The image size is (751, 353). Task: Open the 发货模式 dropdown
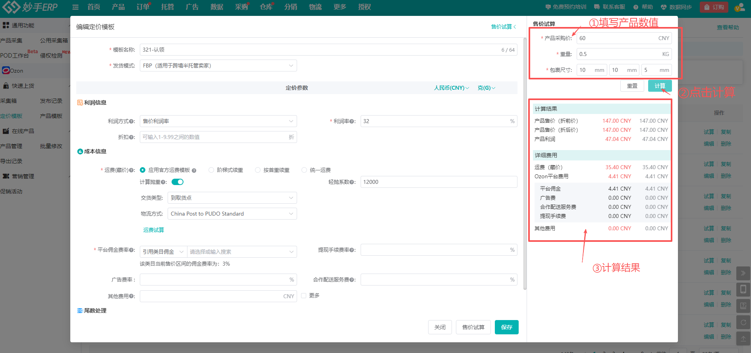[x=218, y=66]
